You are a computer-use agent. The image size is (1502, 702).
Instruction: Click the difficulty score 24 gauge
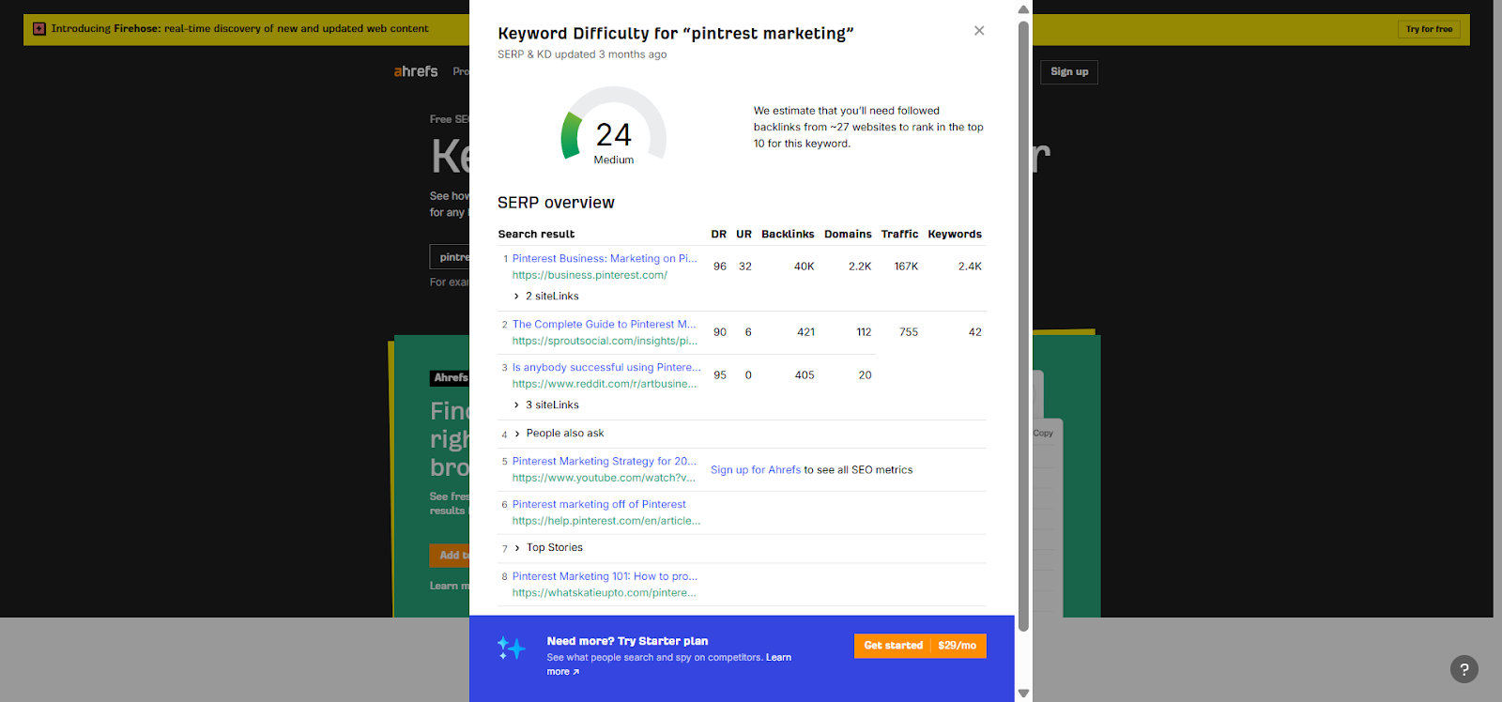(614, 127)
